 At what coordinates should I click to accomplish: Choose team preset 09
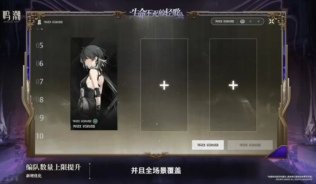coord(39,118)
